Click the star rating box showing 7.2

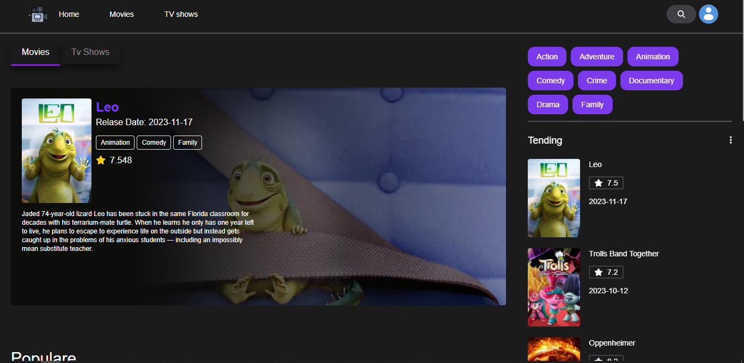click(x=606, y=272)
